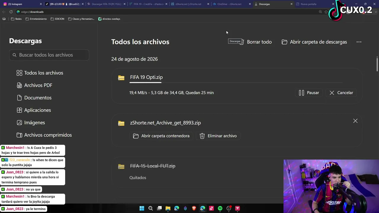The height and width of the screenshot is (213, 379).
Task: Click Abrir carpeta de descargas
Action: [x=314, y=42]
